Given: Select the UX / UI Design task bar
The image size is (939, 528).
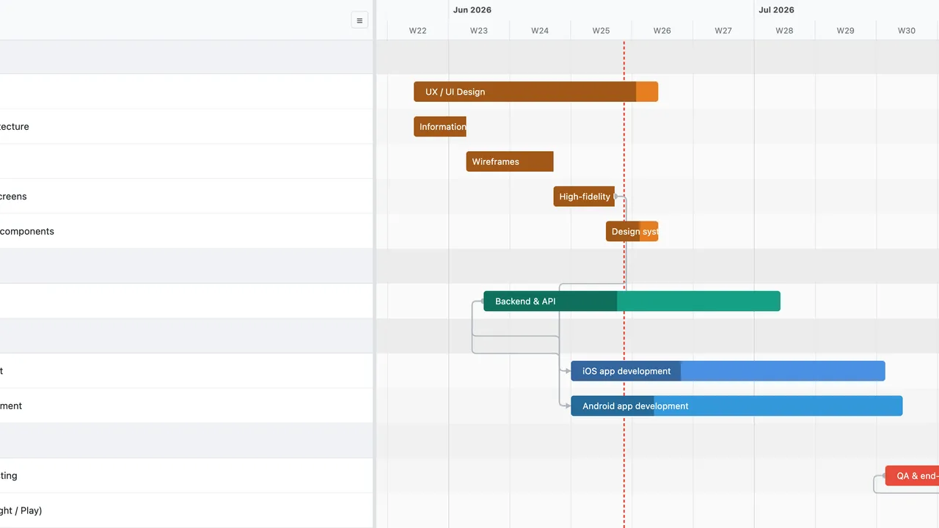Looking at the screenshot, I should 536,92.
